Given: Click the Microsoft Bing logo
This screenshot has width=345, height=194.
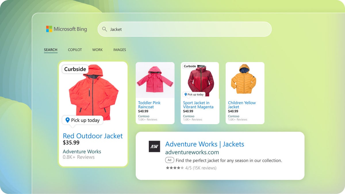Looking at the screenshot, I should point(66,29).
